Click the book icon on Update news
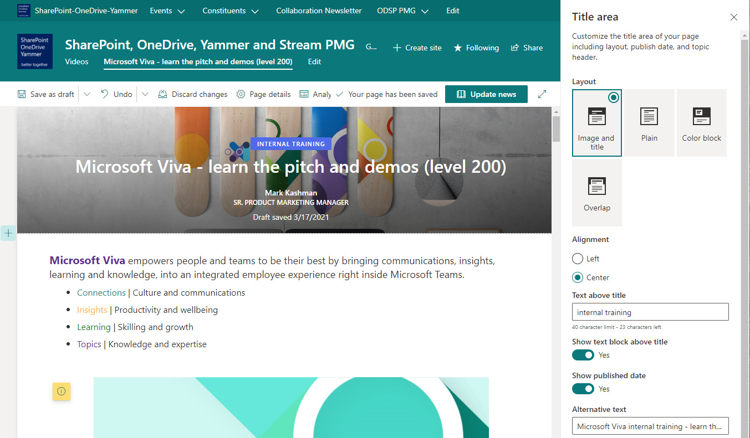The width and height of the screenshot is (750, 438). pyautogui.click(x=461, y=94)
